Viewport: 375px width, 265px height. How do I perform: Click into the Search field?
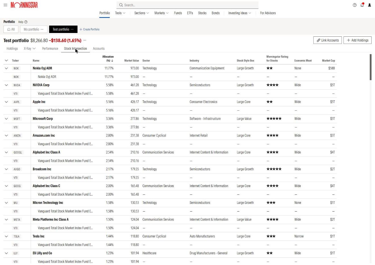tap(187, 5)
